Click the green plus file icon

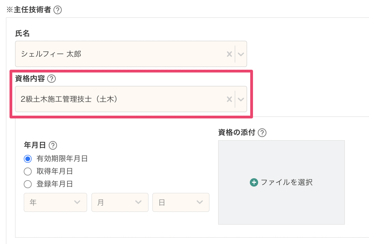coord(254,182)
